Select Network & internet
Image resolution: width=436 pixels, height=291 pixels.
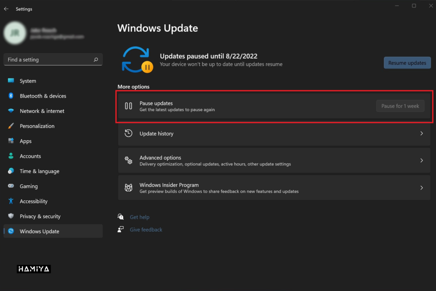(53, 111)
